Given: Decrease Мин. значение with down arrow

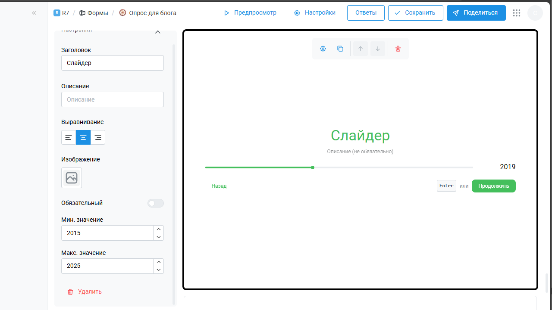Looking at the screenshot, I should tap(159, 237).
